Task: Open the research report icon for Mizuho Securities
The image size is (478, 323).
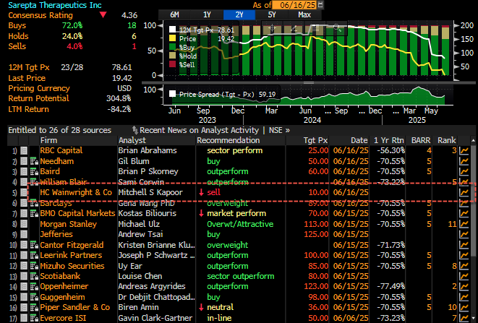Action: 34,266
